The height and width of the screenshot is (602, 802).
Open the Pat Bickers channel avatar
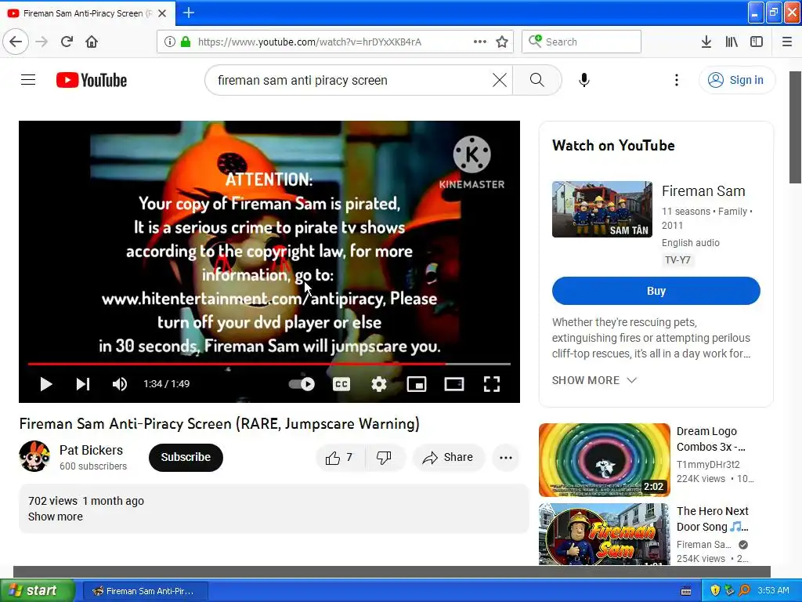point(34,456)
